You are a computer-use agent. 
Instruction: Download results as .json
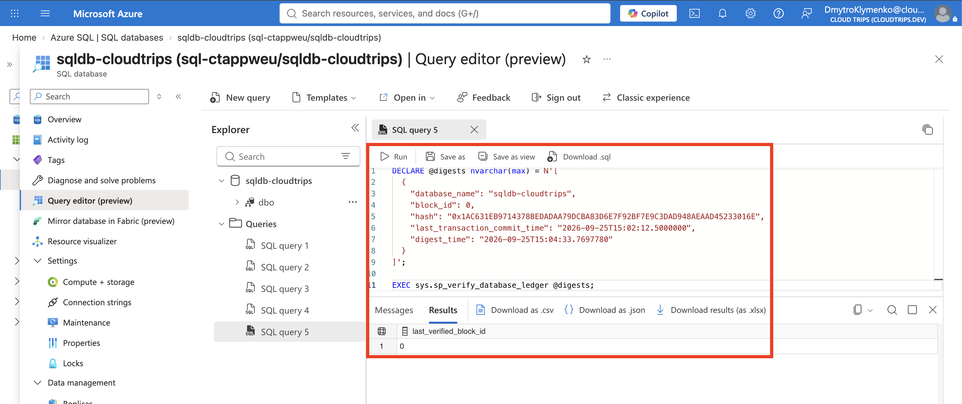click(x=605, y=310)
